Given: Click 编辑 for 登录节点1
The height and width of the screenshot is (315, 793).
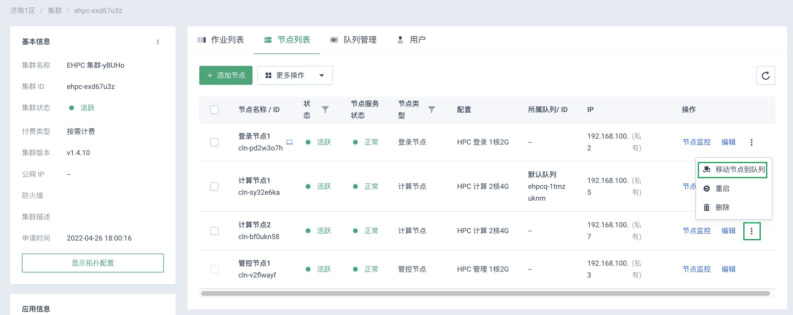Looking at the screenshot, I should tap(728, 142).
